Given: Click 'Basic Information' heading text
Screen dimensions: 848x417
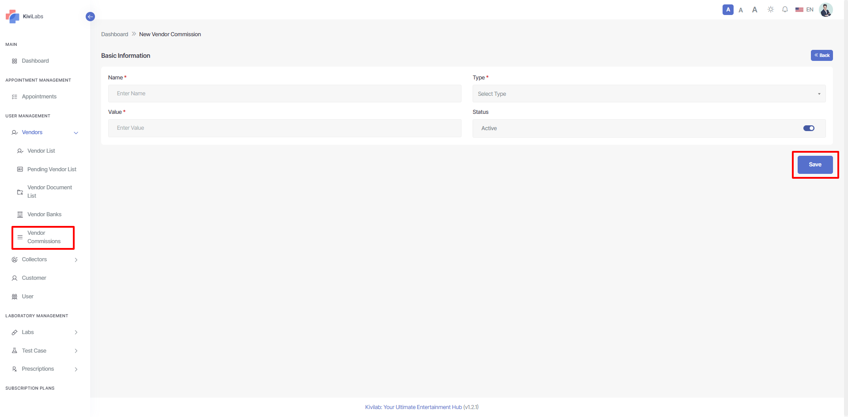Looking at the screenshot, I should coord(125,56).
